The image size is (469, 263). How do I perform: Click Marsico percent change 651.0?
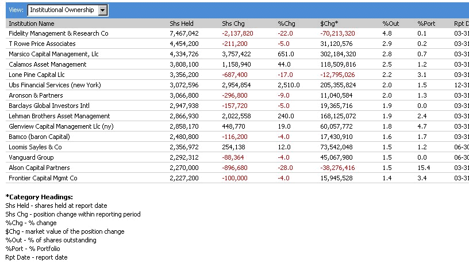click(x=286, y=54)
